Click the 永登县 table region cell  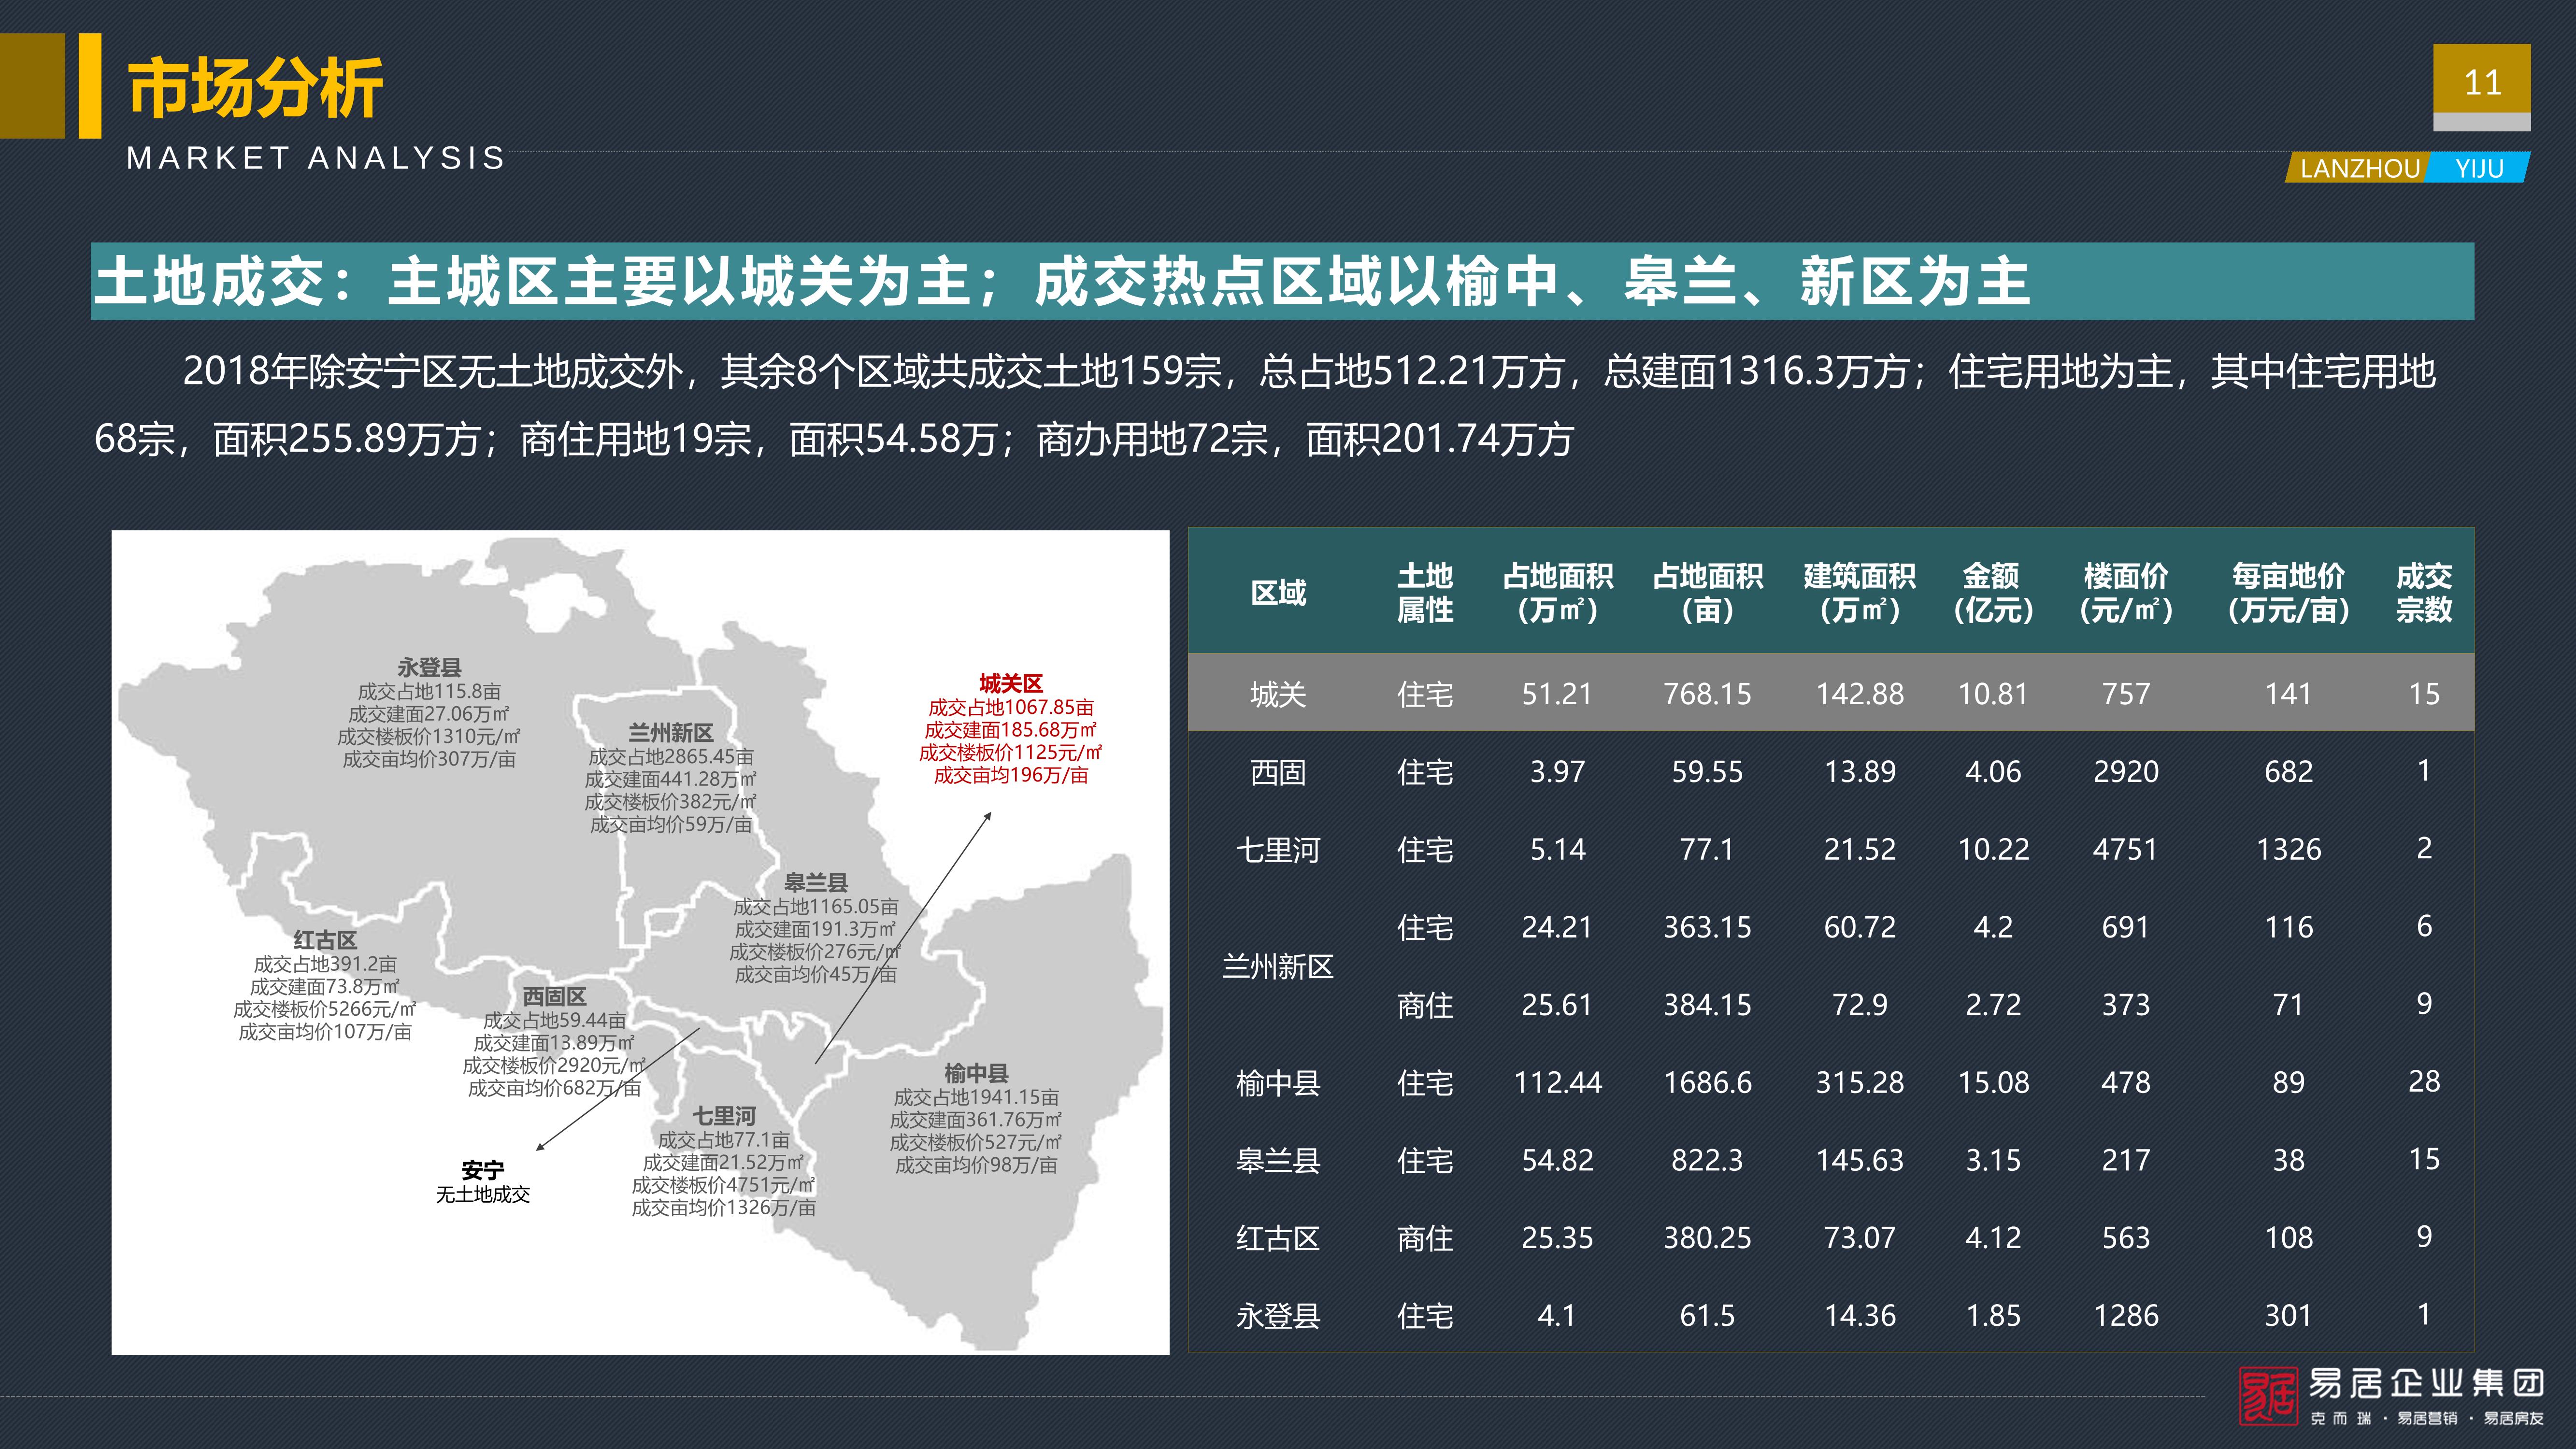coord(1278,1316)
